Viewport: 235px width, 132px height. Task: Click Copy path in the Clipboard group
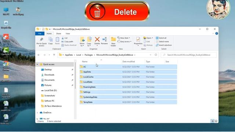click(67, 41)
